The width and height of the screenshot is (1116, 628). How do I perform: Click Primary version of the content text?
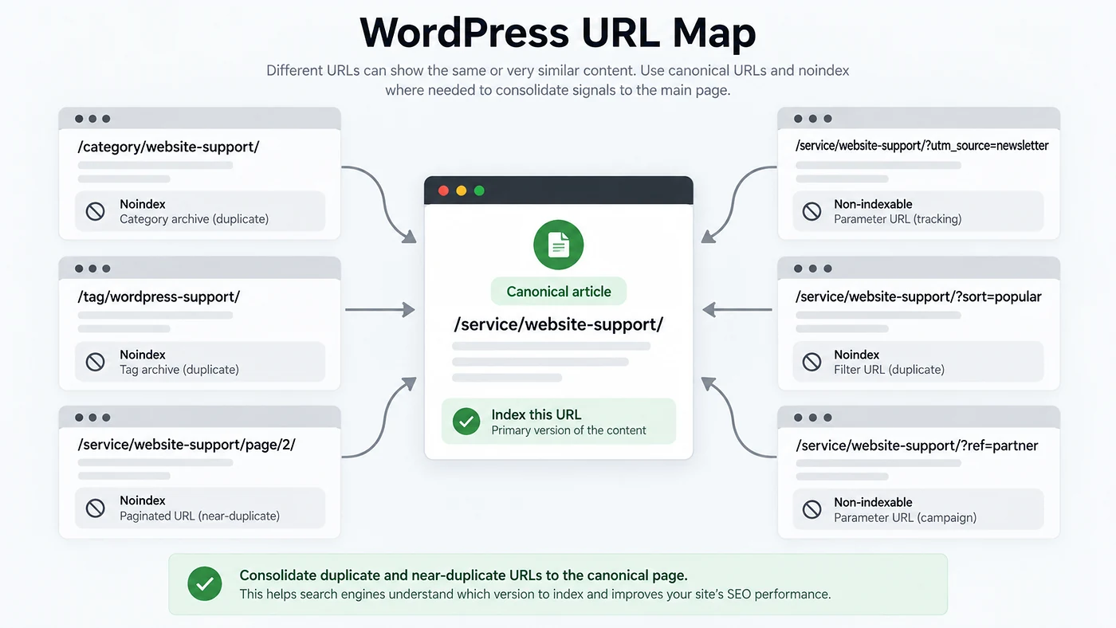[x=568, y=430]
